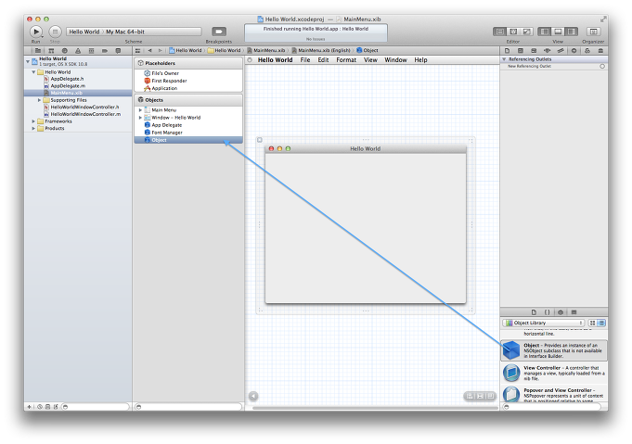Open the Breakpoint navigator
The width and height of the screenshot is (632, 444).
(105, 51)
